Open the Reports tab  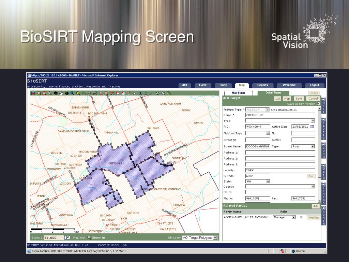tap(263, 85)
